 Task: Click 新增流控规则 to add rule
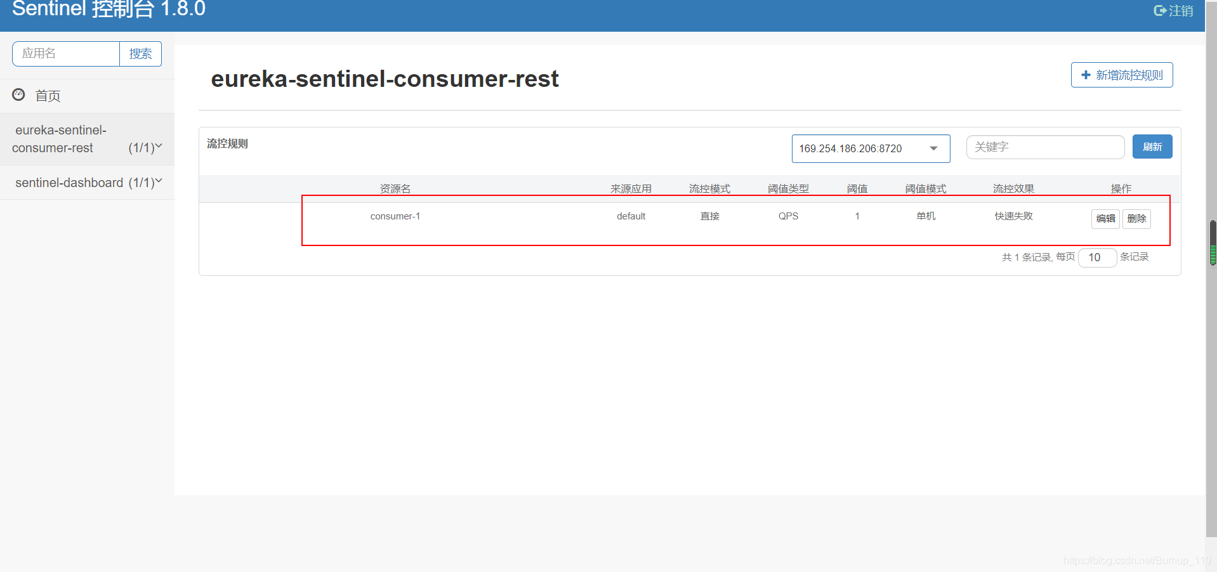pos(1122,75)
